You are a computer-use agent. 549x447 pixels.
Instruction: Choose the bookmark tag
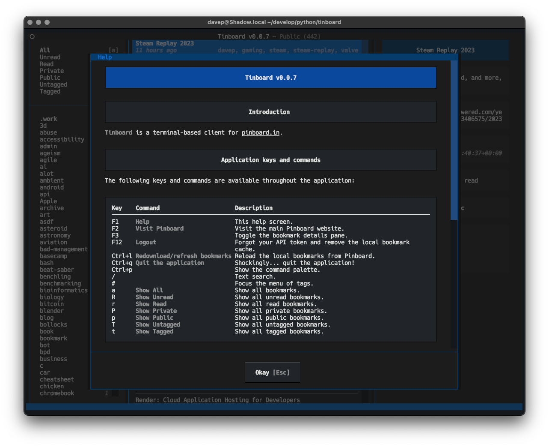click(53, 338)
